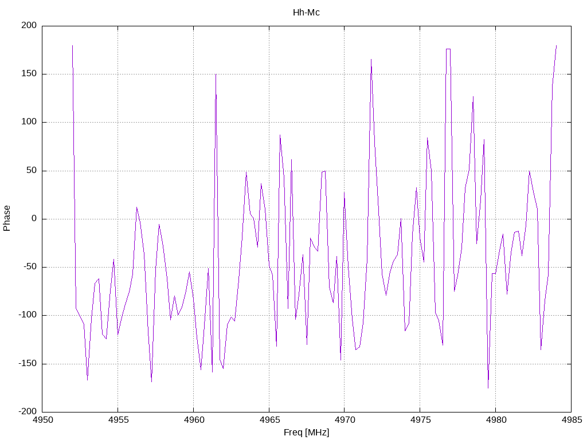
Task: Click the y-axis tick label '0'
Action: (34, 218)
